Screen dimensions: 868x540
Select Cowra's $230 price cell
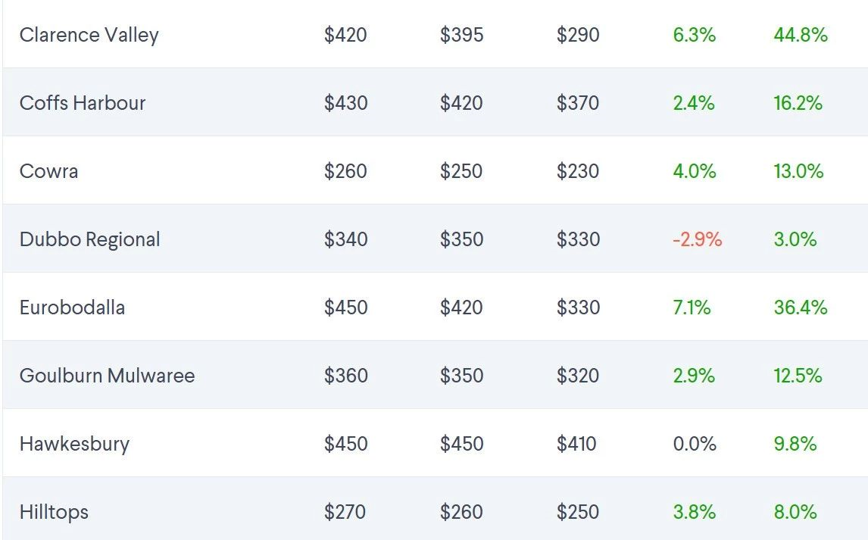coord(578,171)
